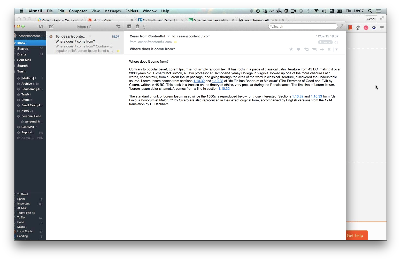The height and width of the screenshot is (261, 401).
Task: Select the Boomerang-O... label
Action: tap(30, 89)
